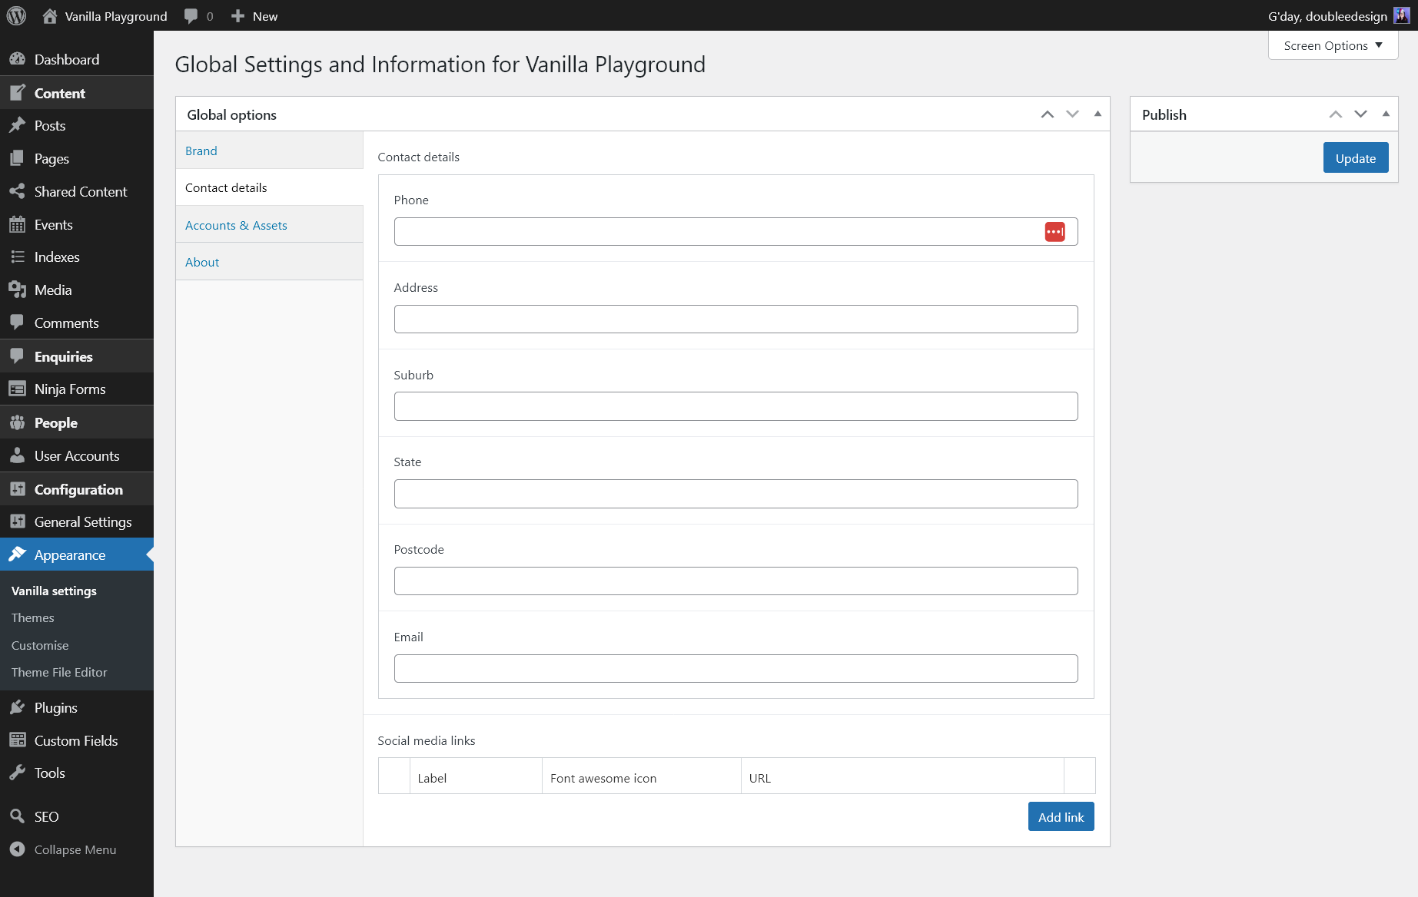Move Global options panel up
Image resolution: width=1418 pixels, height=897 pixels.
point(1047,114)
